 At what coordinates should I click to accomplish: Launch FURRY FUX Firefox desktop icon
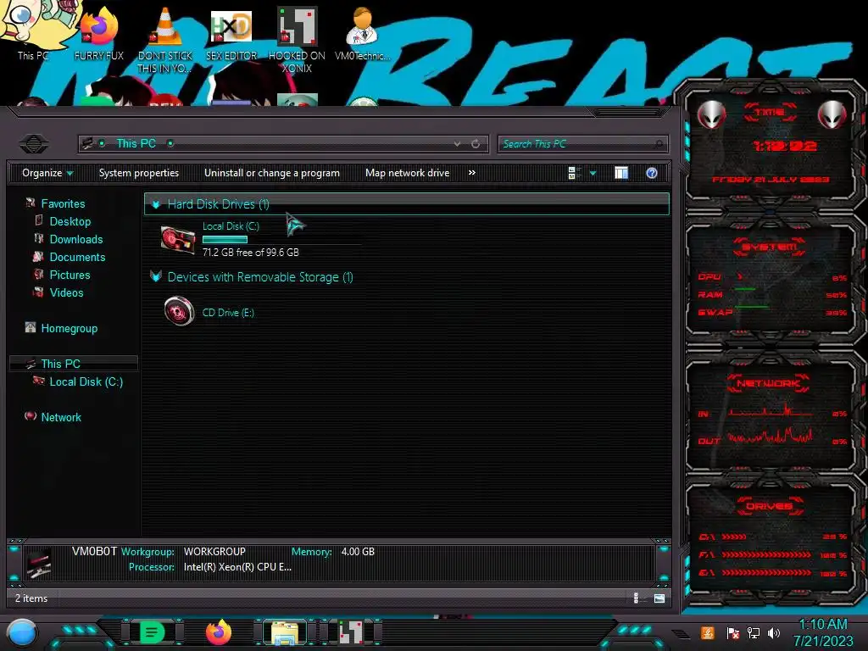(98, 32)
